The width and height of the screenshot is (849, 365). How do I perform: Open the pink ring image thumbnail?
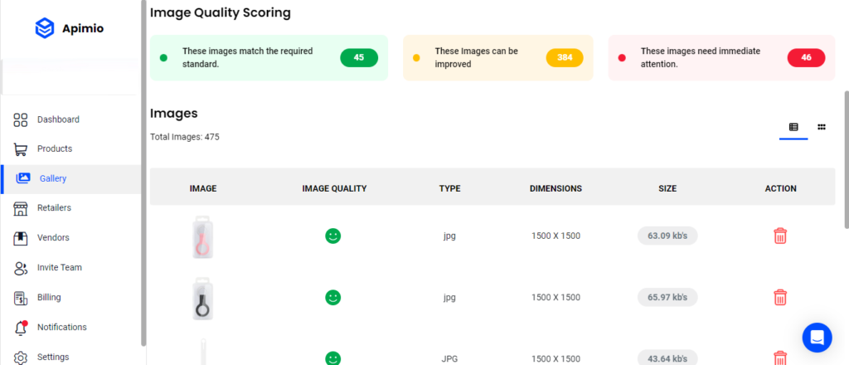pos(202,236)
